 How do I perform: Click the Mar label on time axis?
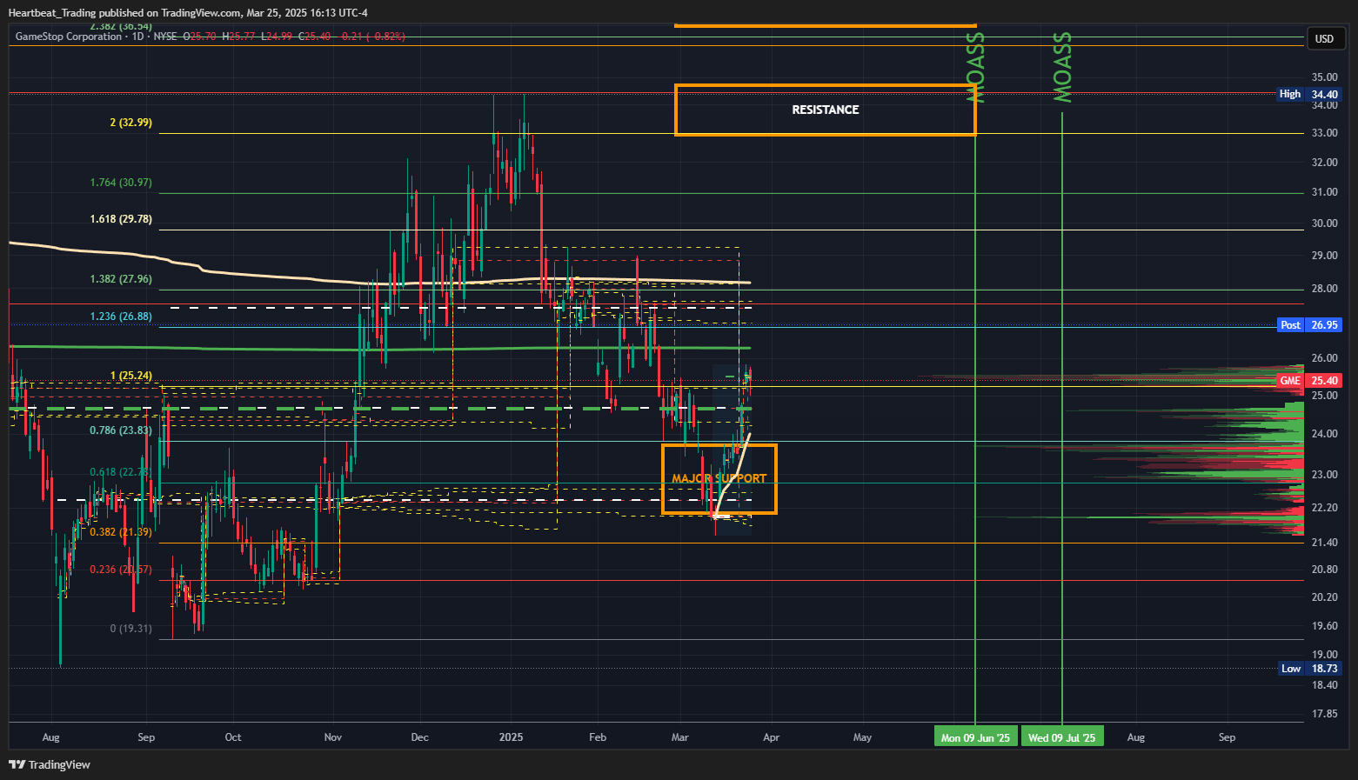679,737
